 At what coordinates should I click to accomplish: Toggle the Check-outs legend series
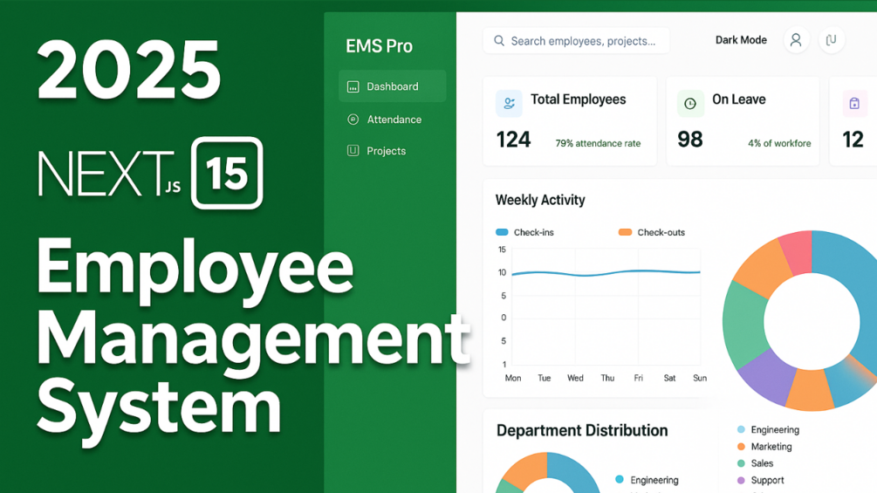(x=652, y=232)
